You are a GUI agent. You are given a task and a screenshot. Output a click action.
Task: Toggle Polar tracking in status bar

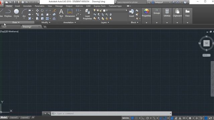[x=147, y=118]
